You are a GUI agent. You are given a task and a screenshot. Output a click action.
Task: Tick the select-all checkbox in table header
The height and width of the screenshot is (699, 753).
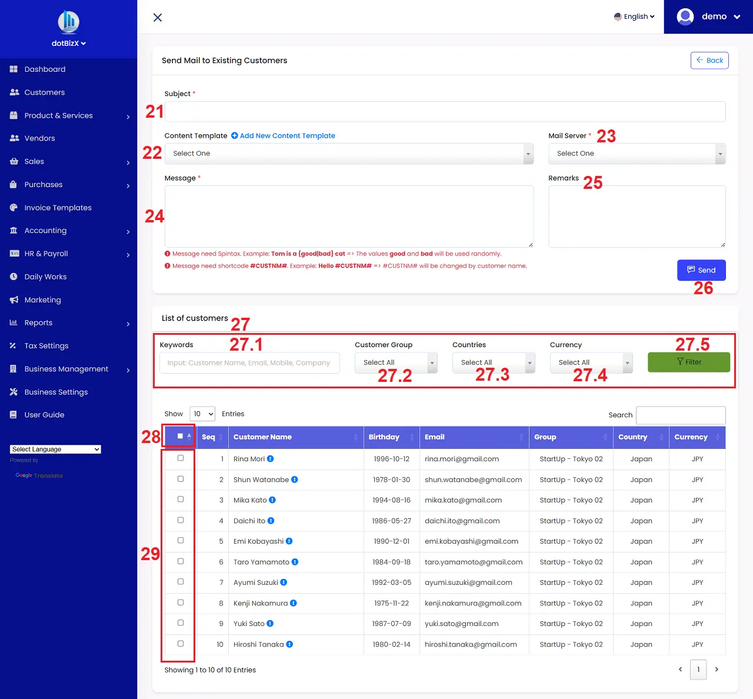click(x=180, y=437)
